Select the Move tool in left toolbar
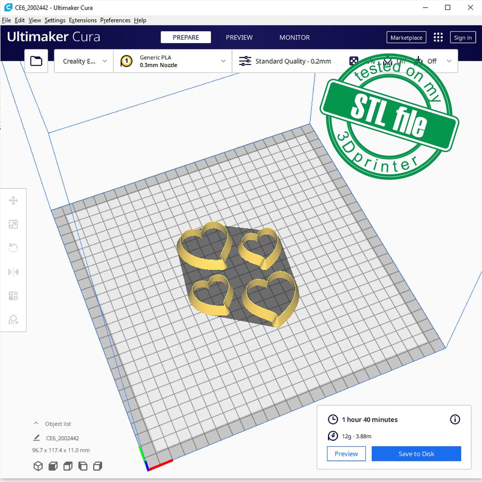 coord(13,201)
